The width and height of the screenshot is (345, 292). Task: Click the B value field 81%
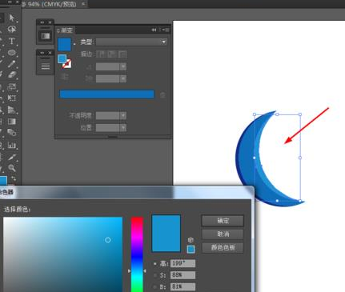pyautogui.click(x=183, y=287)
